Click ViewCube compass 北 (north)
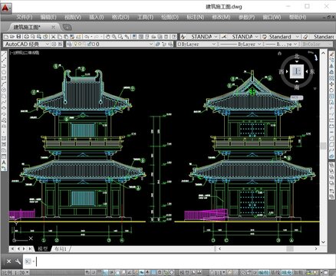 pyautogui.click(x=297, y=56)
